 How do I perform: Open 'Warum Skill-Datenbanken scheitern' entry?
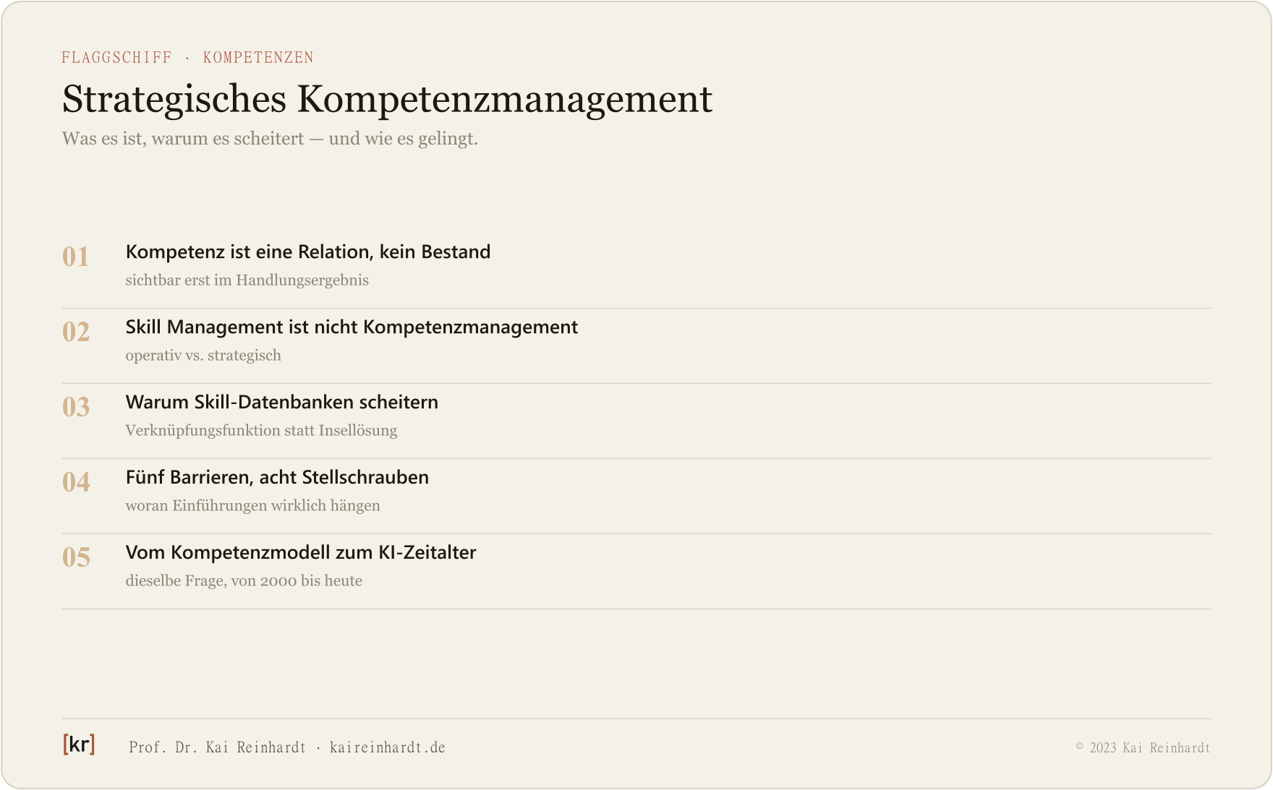tap(282, 402)
